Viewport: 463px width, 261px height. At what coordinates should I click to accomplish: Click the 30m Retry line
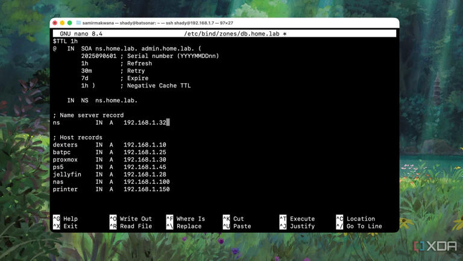[113, 71]
